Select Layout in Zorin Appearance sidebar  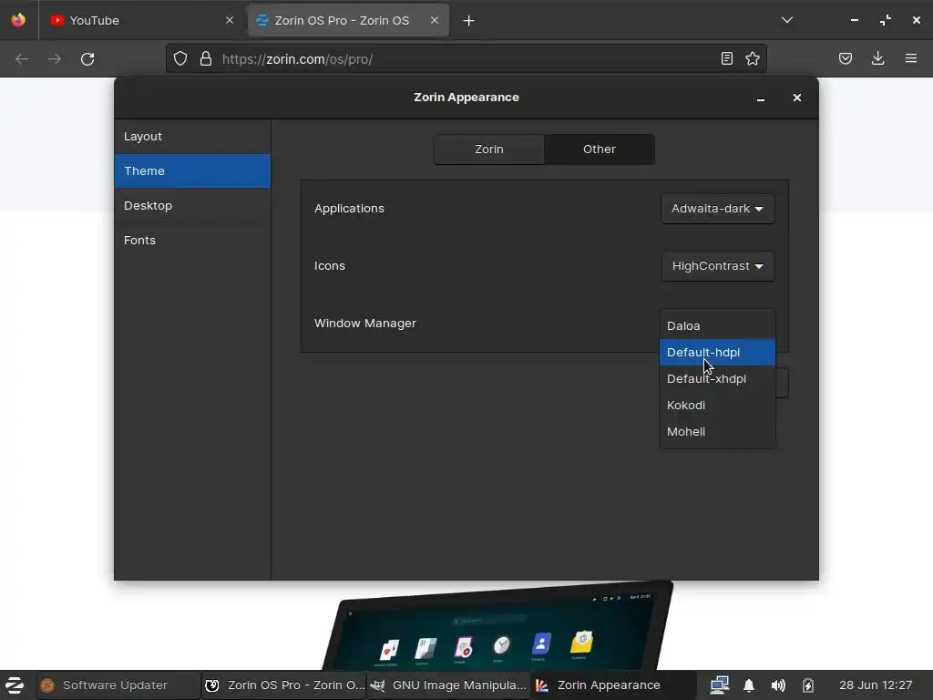(192, 137)
